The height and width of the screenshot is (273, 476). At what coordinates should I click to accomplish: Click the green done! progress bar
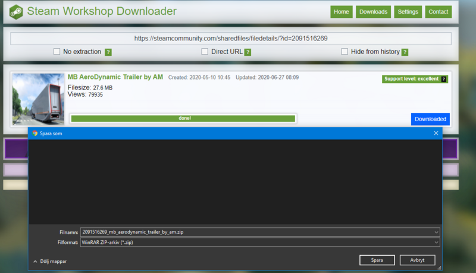pos(183,118)
